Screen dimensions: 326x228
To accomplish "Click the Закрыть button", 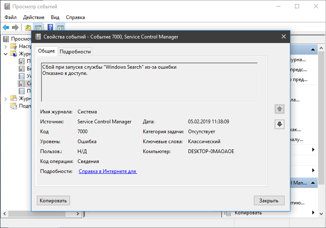I will coord(269,201).
